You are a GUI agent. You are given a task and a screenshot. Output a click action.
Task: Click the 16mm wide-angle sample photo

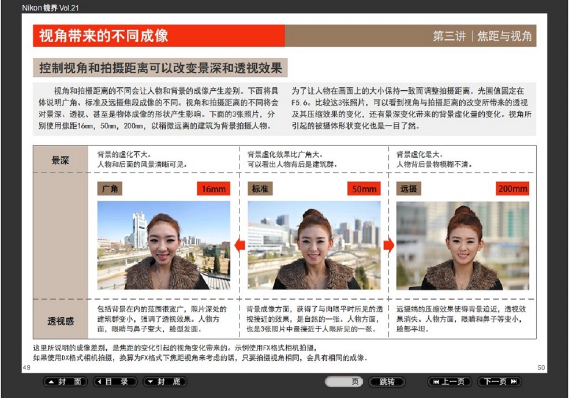tap(163, 245)
